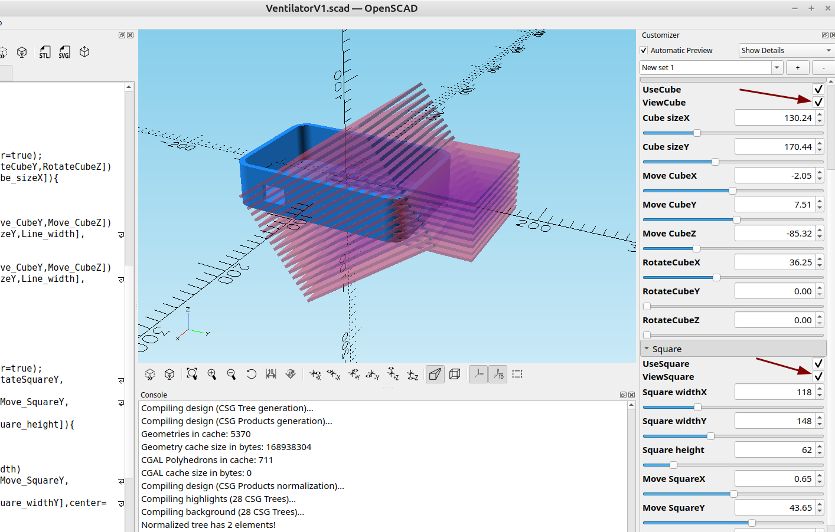Click the Move SquareY value field
835x532 pixels.
(x=775, y=508)
